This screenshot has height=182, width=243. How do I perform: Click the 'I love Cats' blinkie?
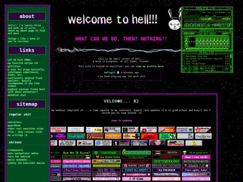136,179
